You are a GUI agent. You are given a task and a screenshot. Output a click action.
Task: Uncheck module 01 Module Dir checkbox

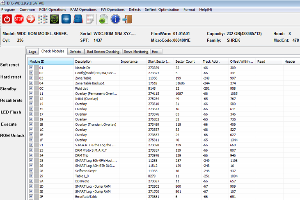[x=31, y=68]
